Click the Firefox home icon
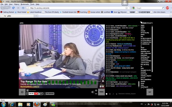 [x=23, y=8]
